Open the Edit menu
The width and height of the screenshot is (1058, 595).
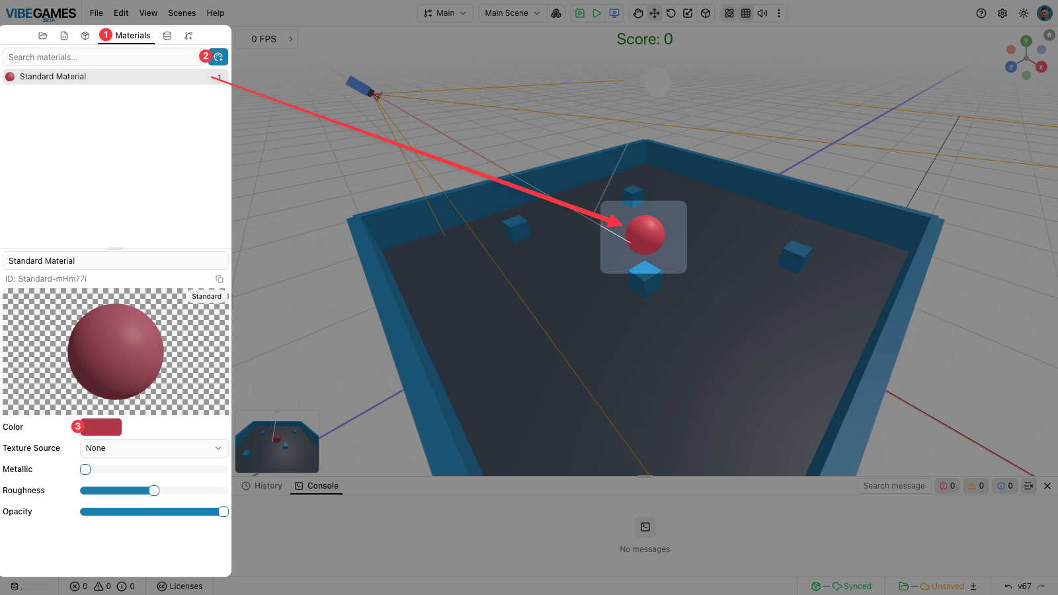(121, 13)
